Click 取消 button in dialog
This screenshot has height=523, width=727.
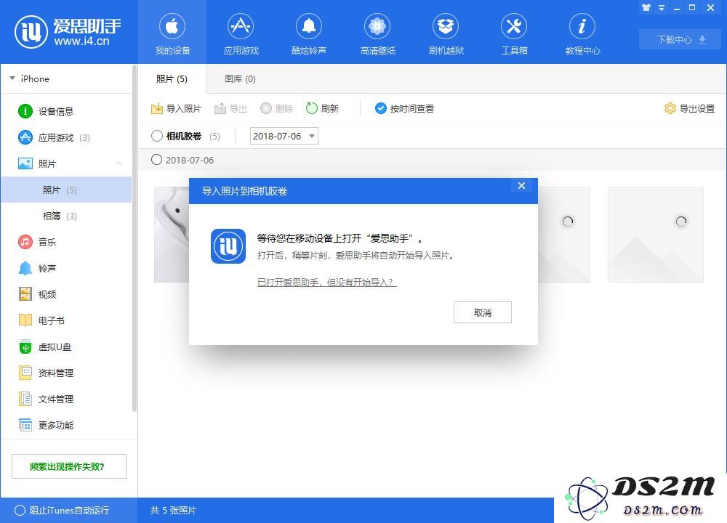coord(483,312)
